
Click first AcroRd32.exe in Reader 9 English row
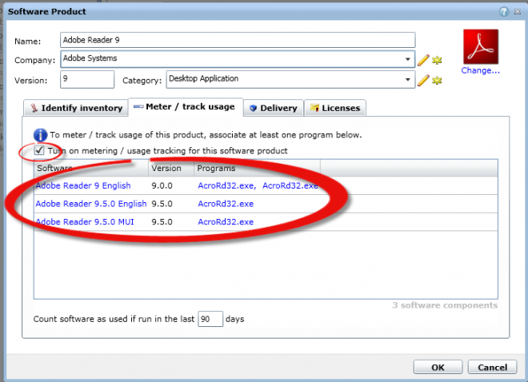227,185
